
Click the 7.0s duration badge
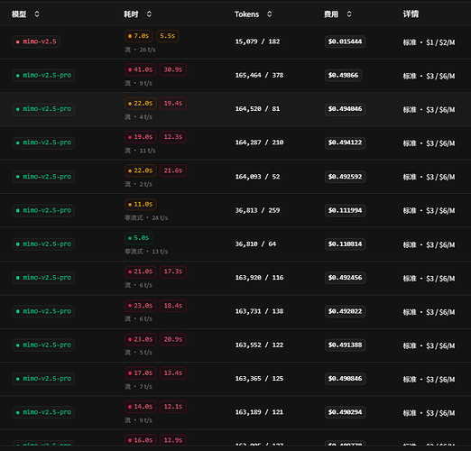(x=139, y=36)
